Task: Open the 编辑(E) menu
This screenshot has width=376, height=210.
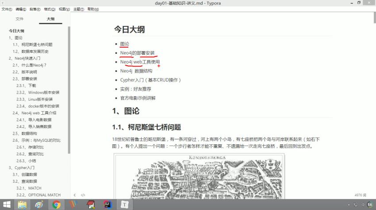Action: click(x=21, y=9)
